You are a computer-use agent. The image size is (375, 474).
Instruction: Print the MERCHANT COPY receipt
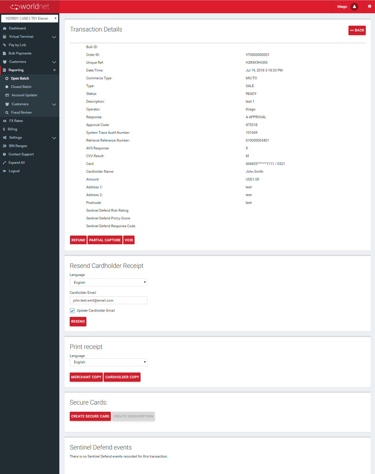click(x=86, y=377)
